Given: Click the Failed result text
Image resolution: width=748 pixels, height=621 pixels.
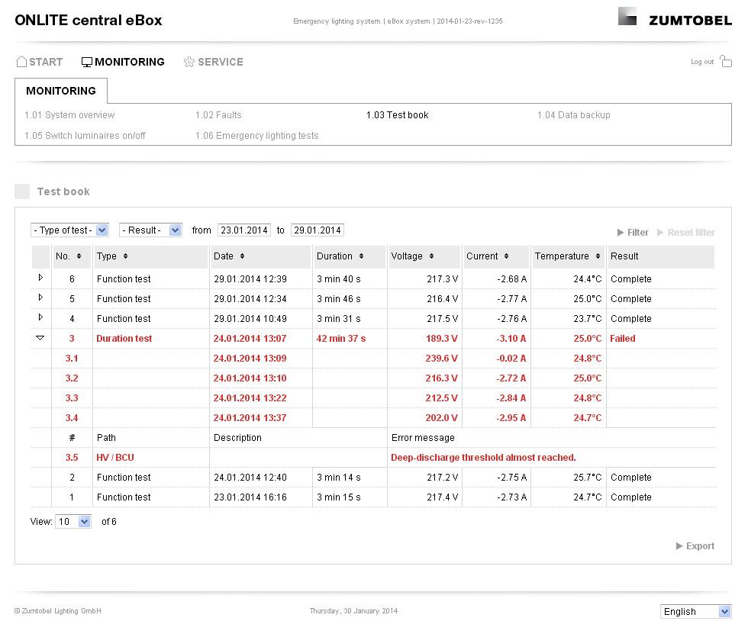Looking at the screenshot, I should [623, 338].
